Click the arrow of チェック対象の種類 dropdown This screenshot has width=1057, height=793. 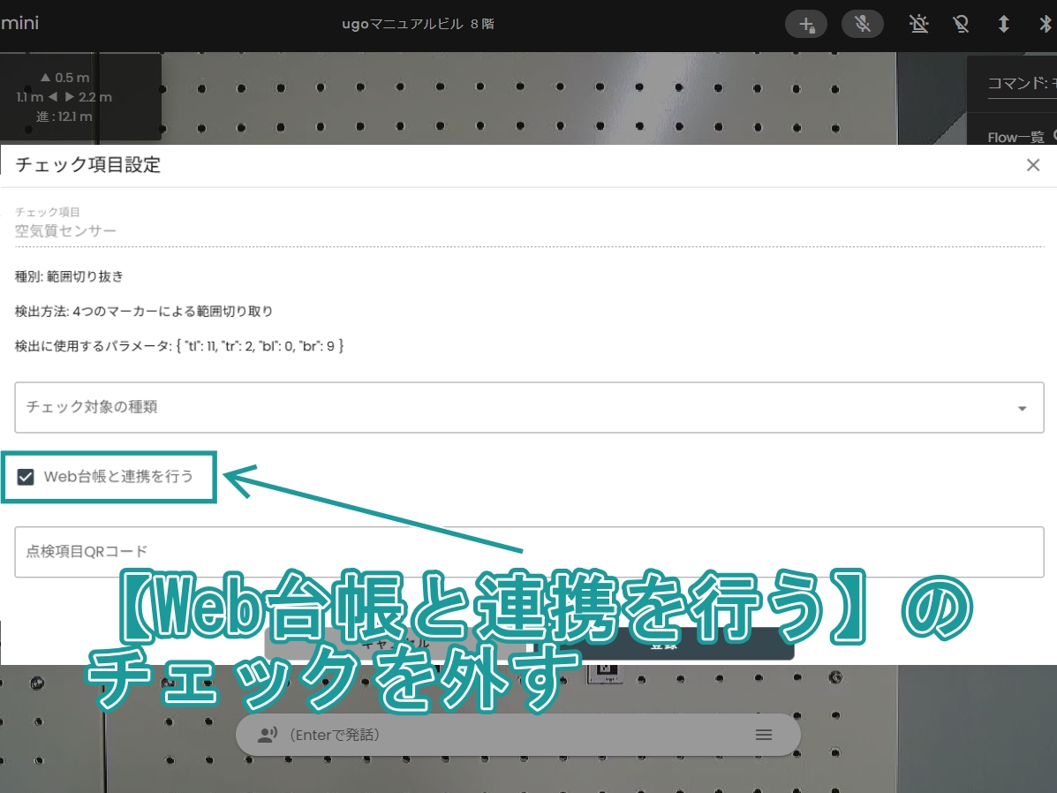click(1022, 409)
